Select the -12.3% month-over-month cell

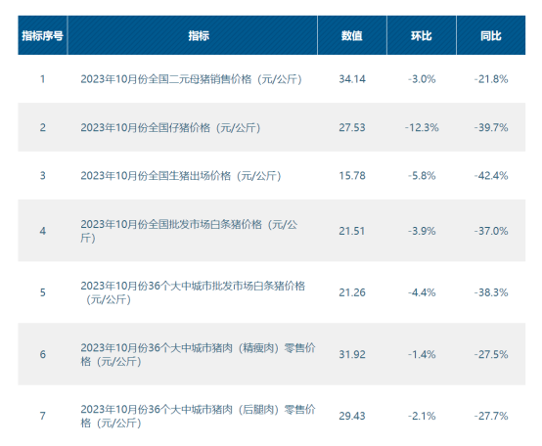422,127
